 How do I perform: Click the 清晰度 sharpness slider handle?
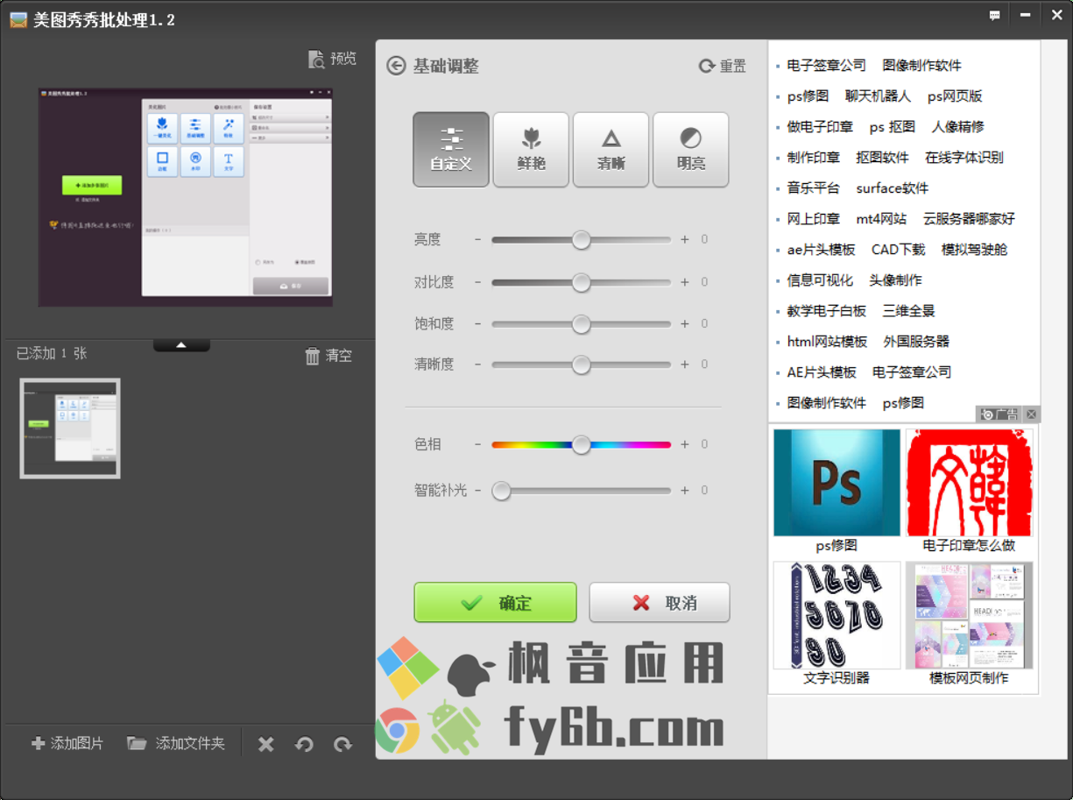pyautogui.click(x=581, y=365)
